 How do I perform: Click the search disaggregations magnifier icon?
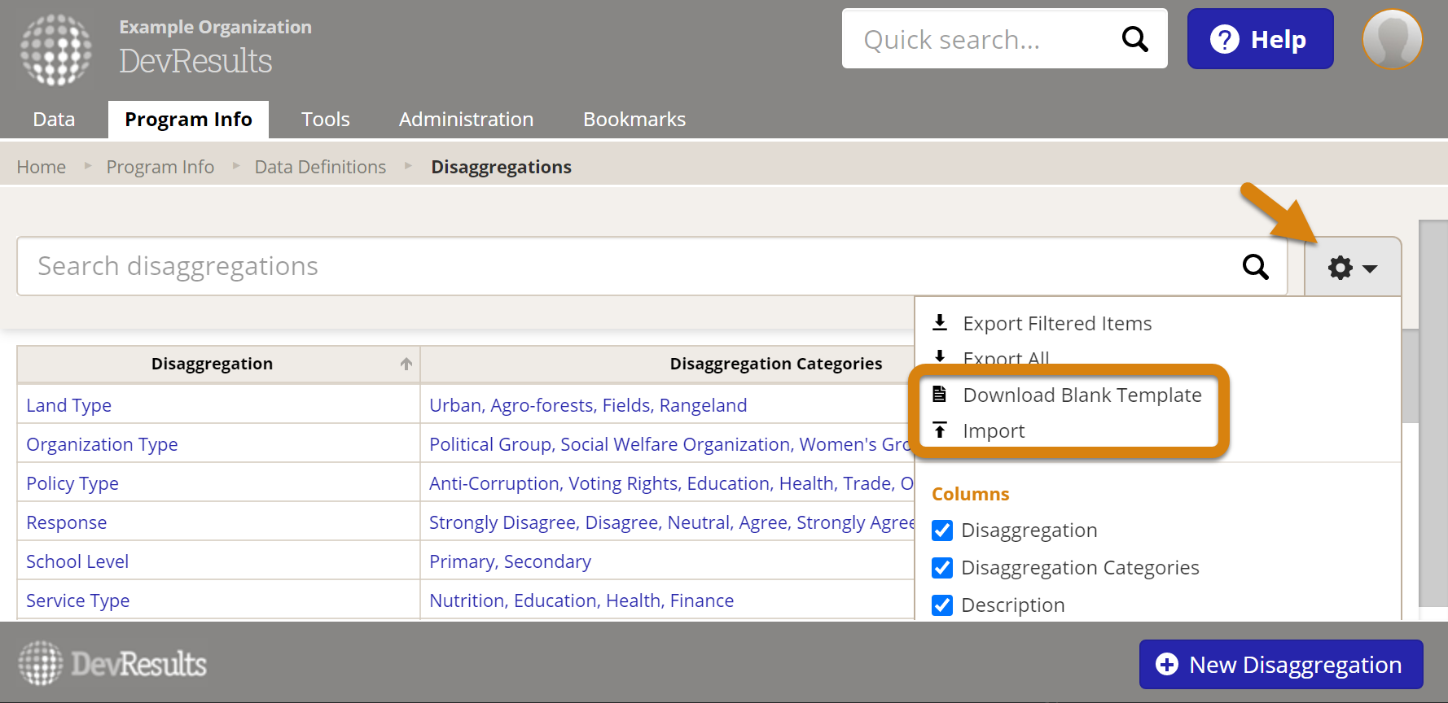point(1255,267)
